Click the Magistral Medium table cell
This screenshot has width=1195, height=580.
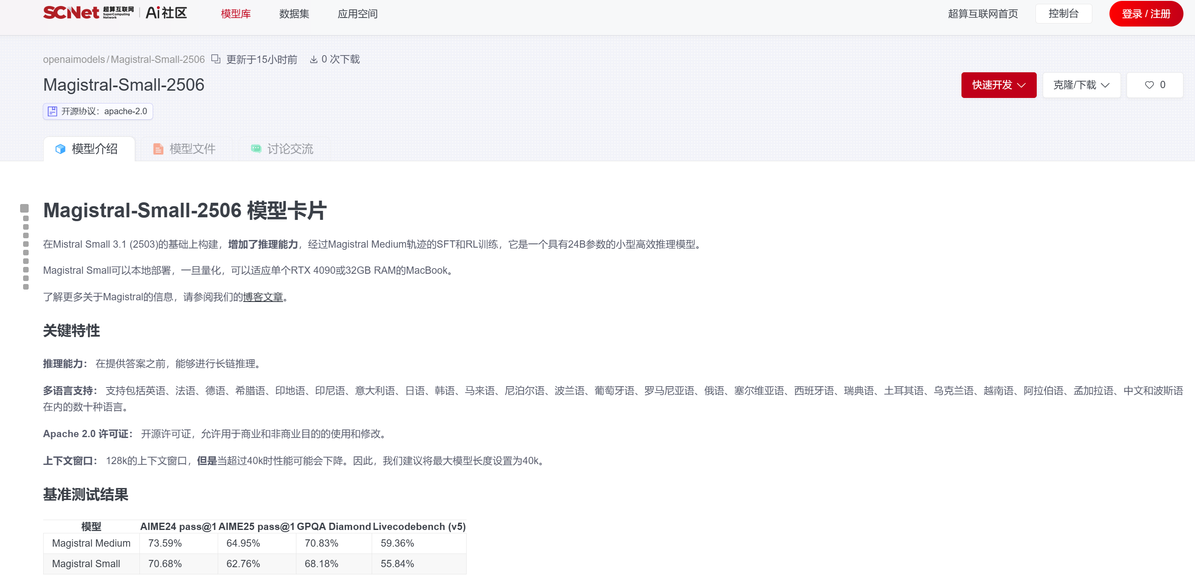92,543
